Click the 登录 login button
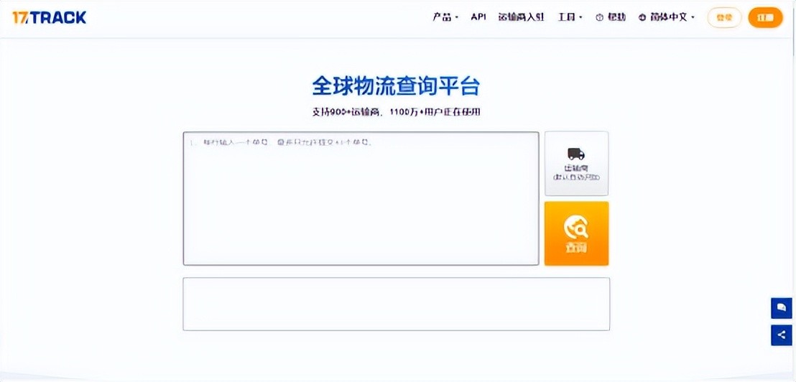 click(x=724, y=18)
